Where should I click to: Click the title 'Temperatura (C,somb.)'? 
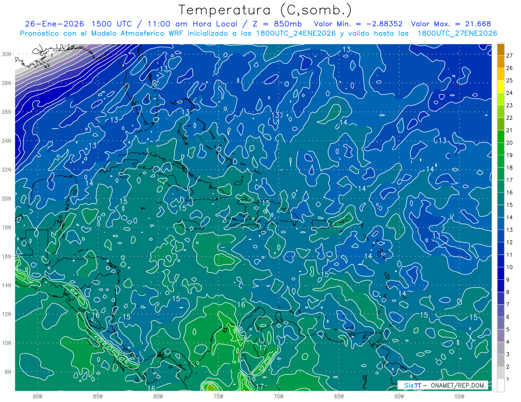[265, 10]
